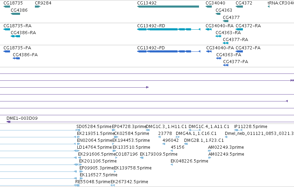Select the Dmel_neb_011121_0853_0321 feature

pos(226,137)
